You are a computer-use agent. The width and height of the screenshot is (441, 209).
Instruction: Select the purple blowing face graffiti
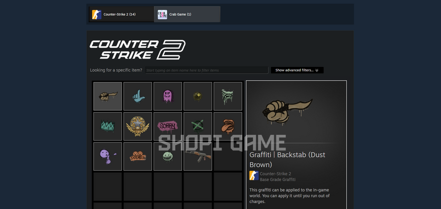107,156
